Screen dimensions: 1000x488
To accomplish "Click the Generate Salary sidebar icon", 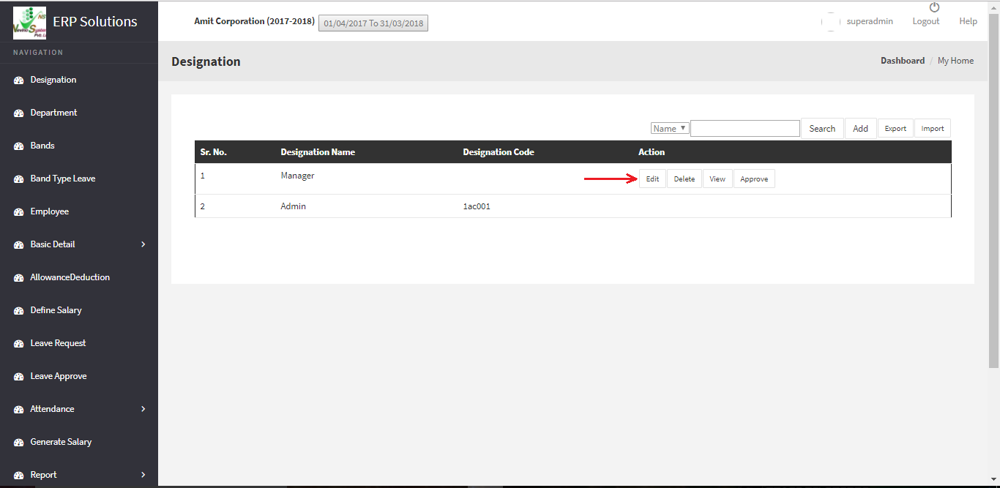I will click(19, 443).
